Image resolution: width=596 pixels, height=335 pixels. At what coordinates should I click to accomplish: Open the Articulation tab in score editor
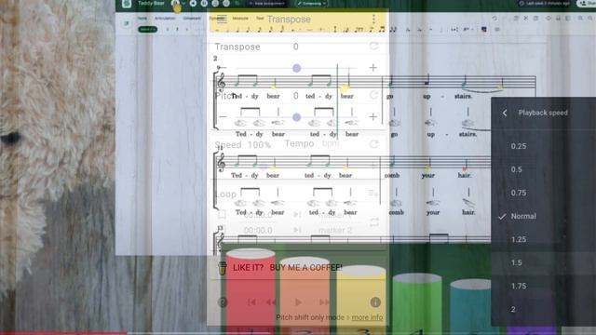pyautogui.click(x=165, y=19)
